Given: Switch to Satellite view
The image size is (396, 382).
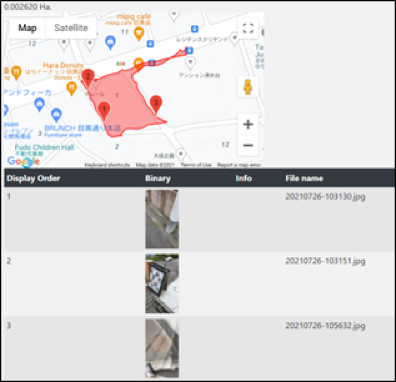Looking at the screenshot, I should 71,28.
